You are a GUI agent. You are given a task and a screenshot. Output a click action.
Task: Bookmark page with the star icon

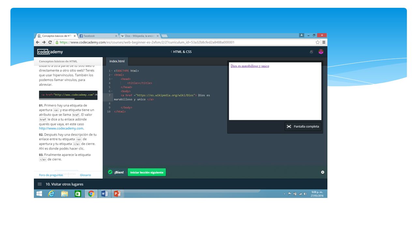click(x=318, y=42)
